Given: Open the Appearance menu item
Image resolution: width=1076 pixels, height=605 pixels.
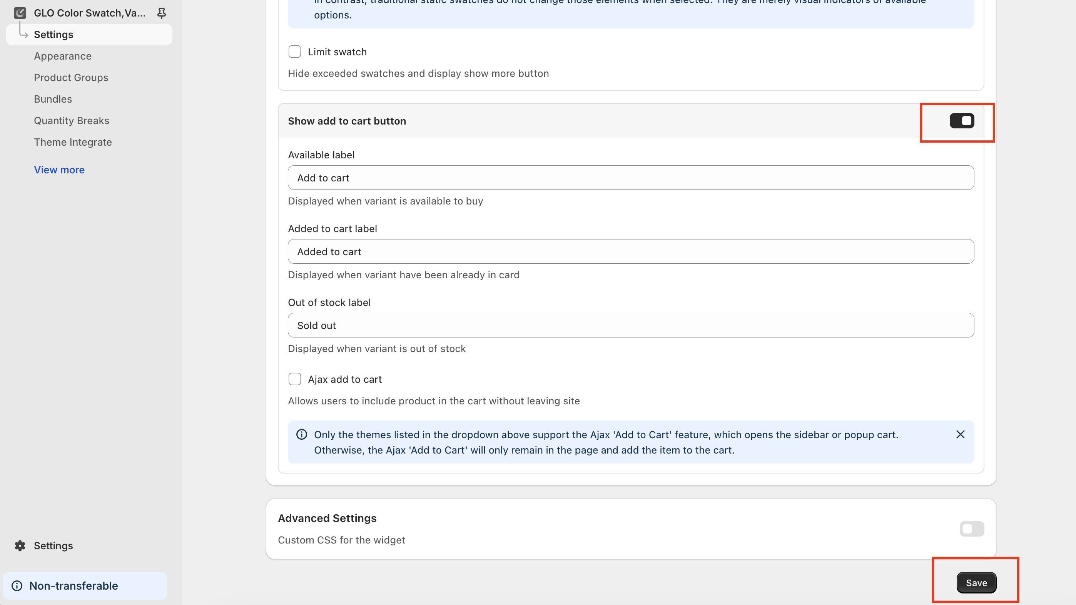Looking at the screenshot, I should (x=63, y=56).
